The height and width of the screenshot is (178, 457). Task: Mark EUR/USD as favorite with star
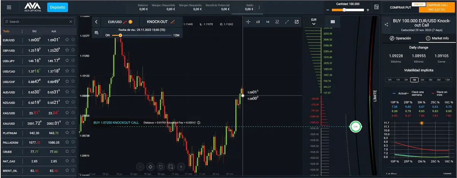coord(67,40)
